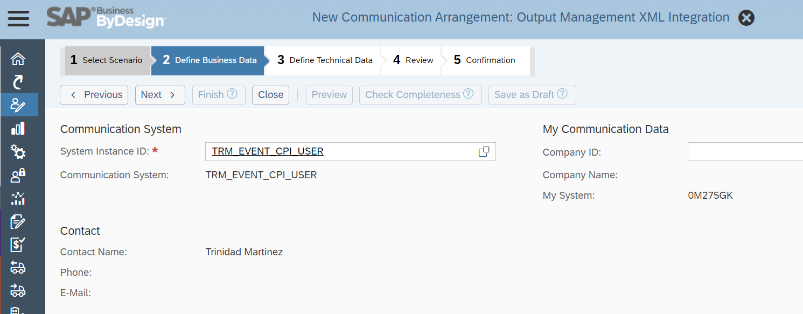Jump to step 3 Define Technical Data

point(325,60)
